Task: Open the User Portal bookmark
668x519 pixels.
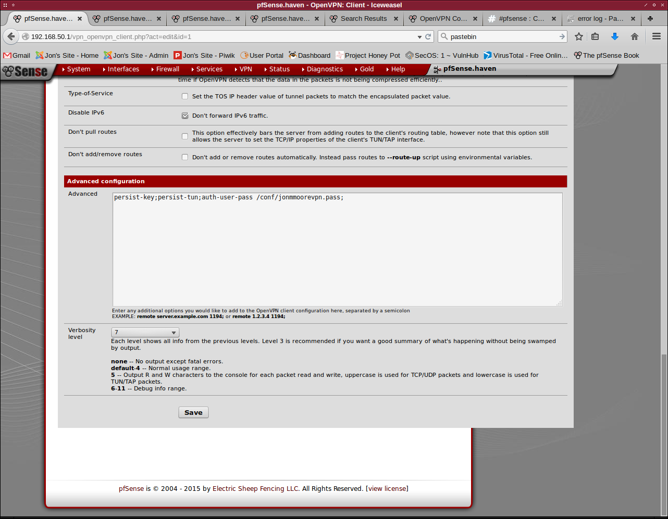Action: click(262, 55)
